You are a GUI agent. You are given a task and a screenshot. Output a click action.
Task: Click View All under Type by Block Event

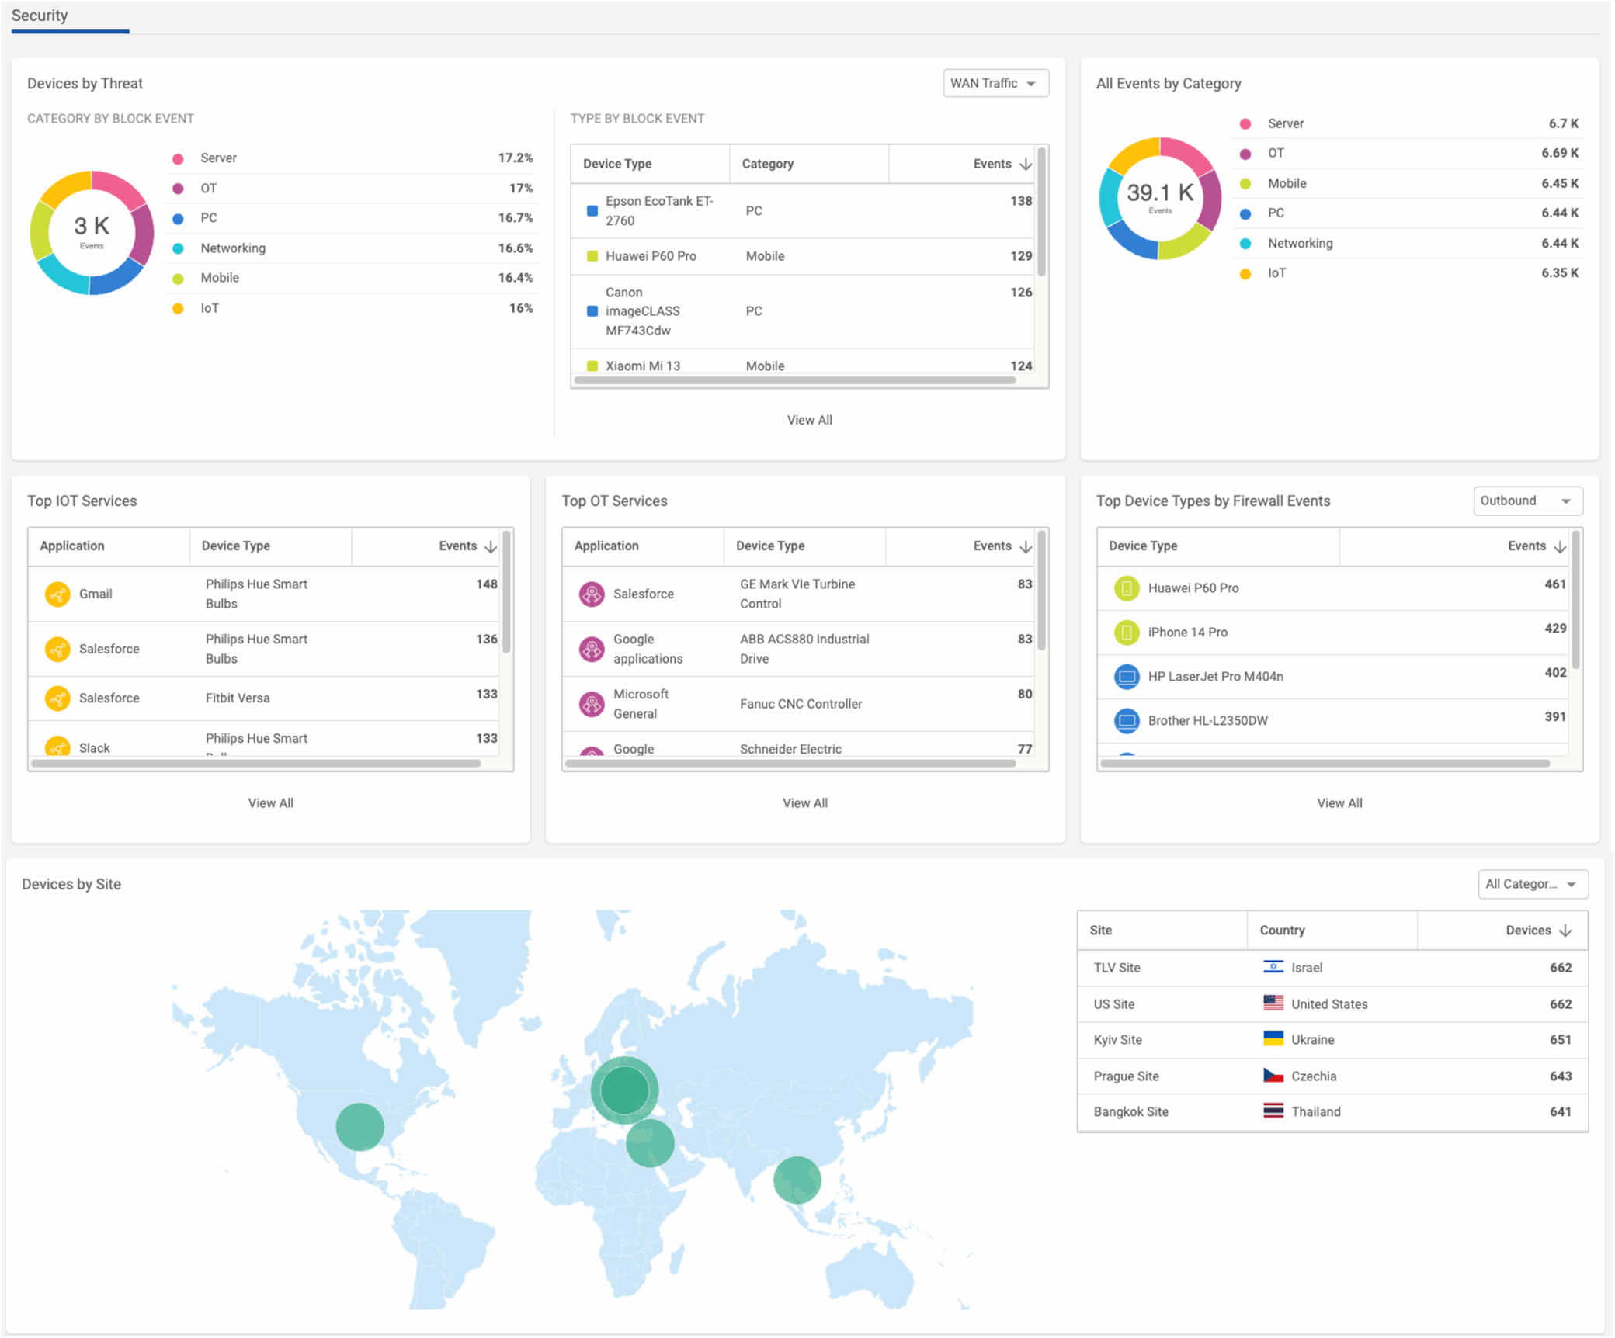click(x=809, y=420)
